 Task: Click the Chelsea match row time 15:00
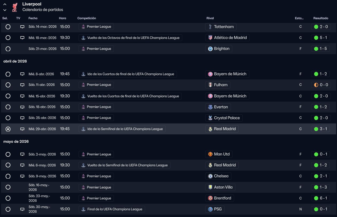tap(65, 176)
